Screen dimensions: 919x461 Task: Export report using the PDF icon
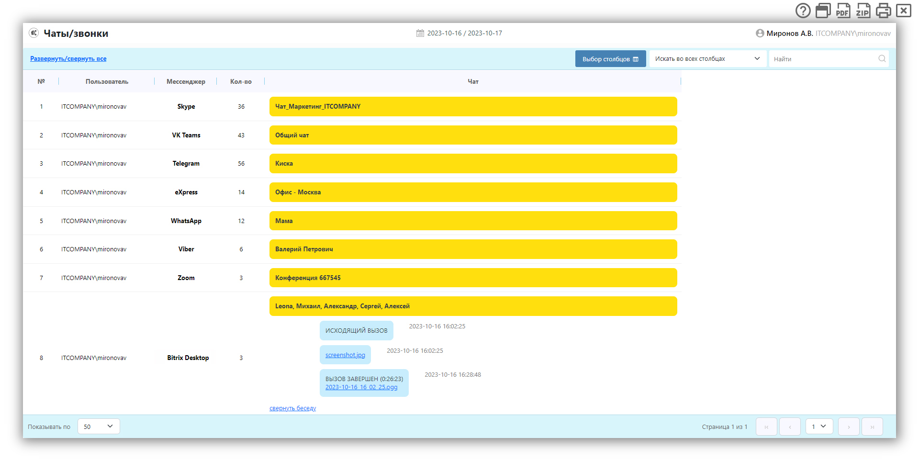(x=843, y=11)
